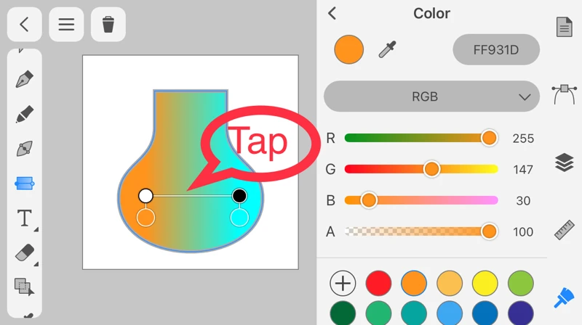The height and width of the screenshot is (325, 582).
Task: Add a new swatch with plus button
Action: click(x=343, y=283)
